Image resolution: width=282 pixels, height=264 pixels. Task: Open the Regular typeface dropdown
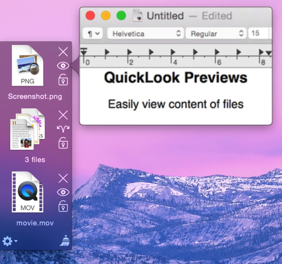click(216, 33)
